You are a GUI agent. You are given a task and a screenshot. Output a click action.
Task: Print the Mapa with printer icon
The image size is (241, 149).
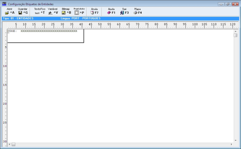point(135,12)
